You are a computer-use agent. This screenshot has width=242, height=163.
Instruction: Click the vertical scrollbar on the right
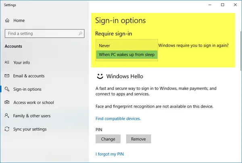[241, 51]
